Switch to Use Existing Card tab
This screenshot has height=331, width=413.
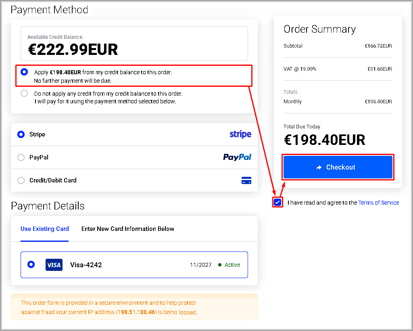pyautogui.click(x=45, y=229)
